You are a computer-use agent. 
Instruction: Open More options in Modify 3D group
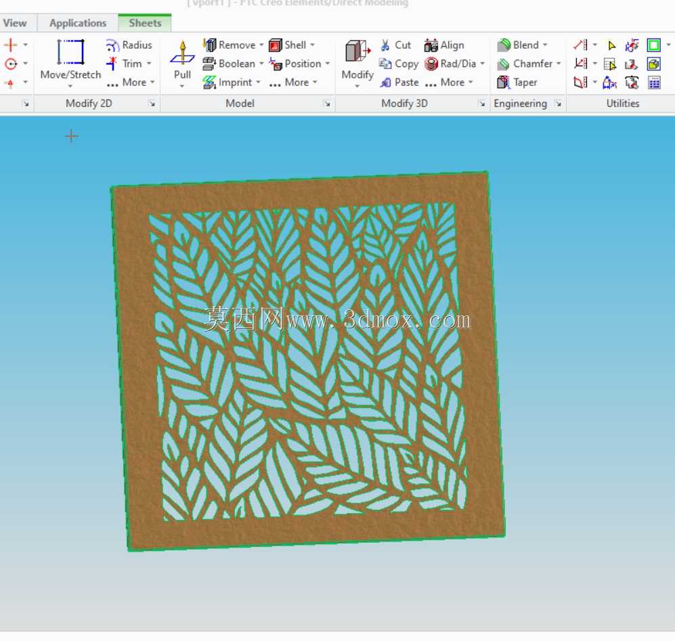pos(449,82)
